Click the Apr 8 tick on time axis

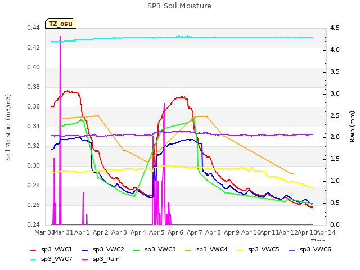(x=213, y=232)
